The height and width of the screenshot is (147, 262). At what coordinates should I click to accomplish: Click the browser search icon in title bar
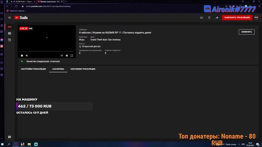(243, 1)
